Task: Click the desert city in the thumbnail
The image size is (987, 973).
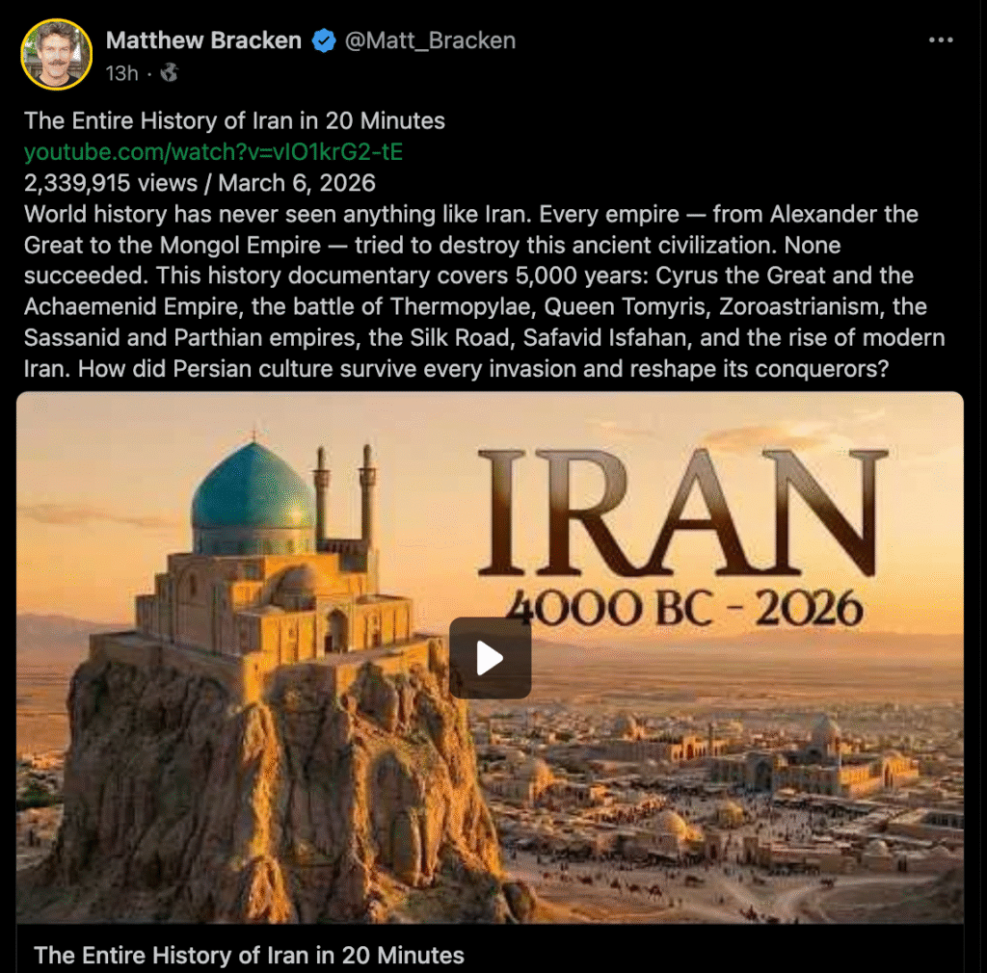Action: (x=724, y=786)
